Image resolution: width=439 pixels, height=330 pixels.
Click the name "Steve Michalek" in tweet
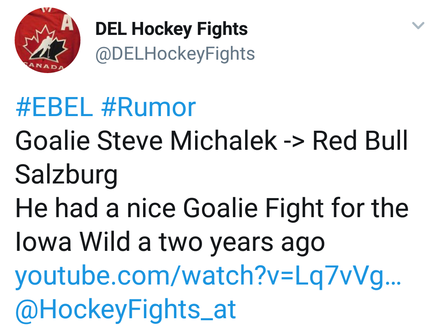click(187, 141)
